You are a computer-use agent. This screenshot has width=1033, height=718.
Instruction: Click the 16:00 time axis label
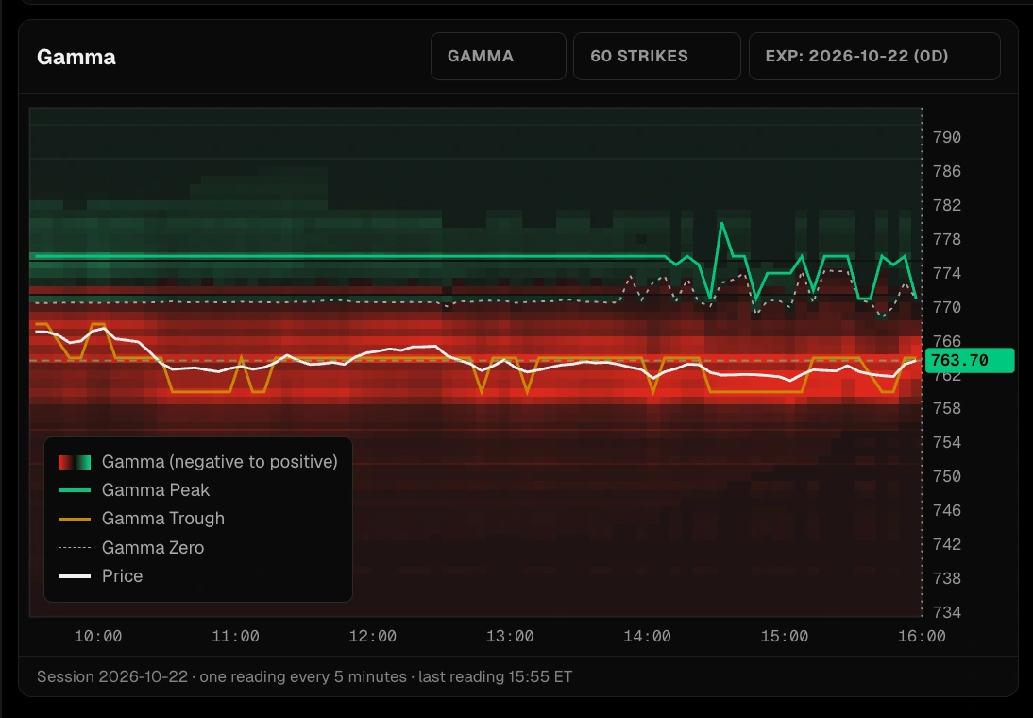[x=922, y=636]
